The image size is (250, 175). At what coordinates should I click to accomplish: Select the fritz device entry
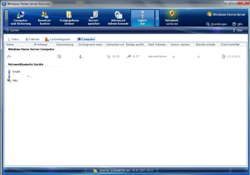click(15, 80)
